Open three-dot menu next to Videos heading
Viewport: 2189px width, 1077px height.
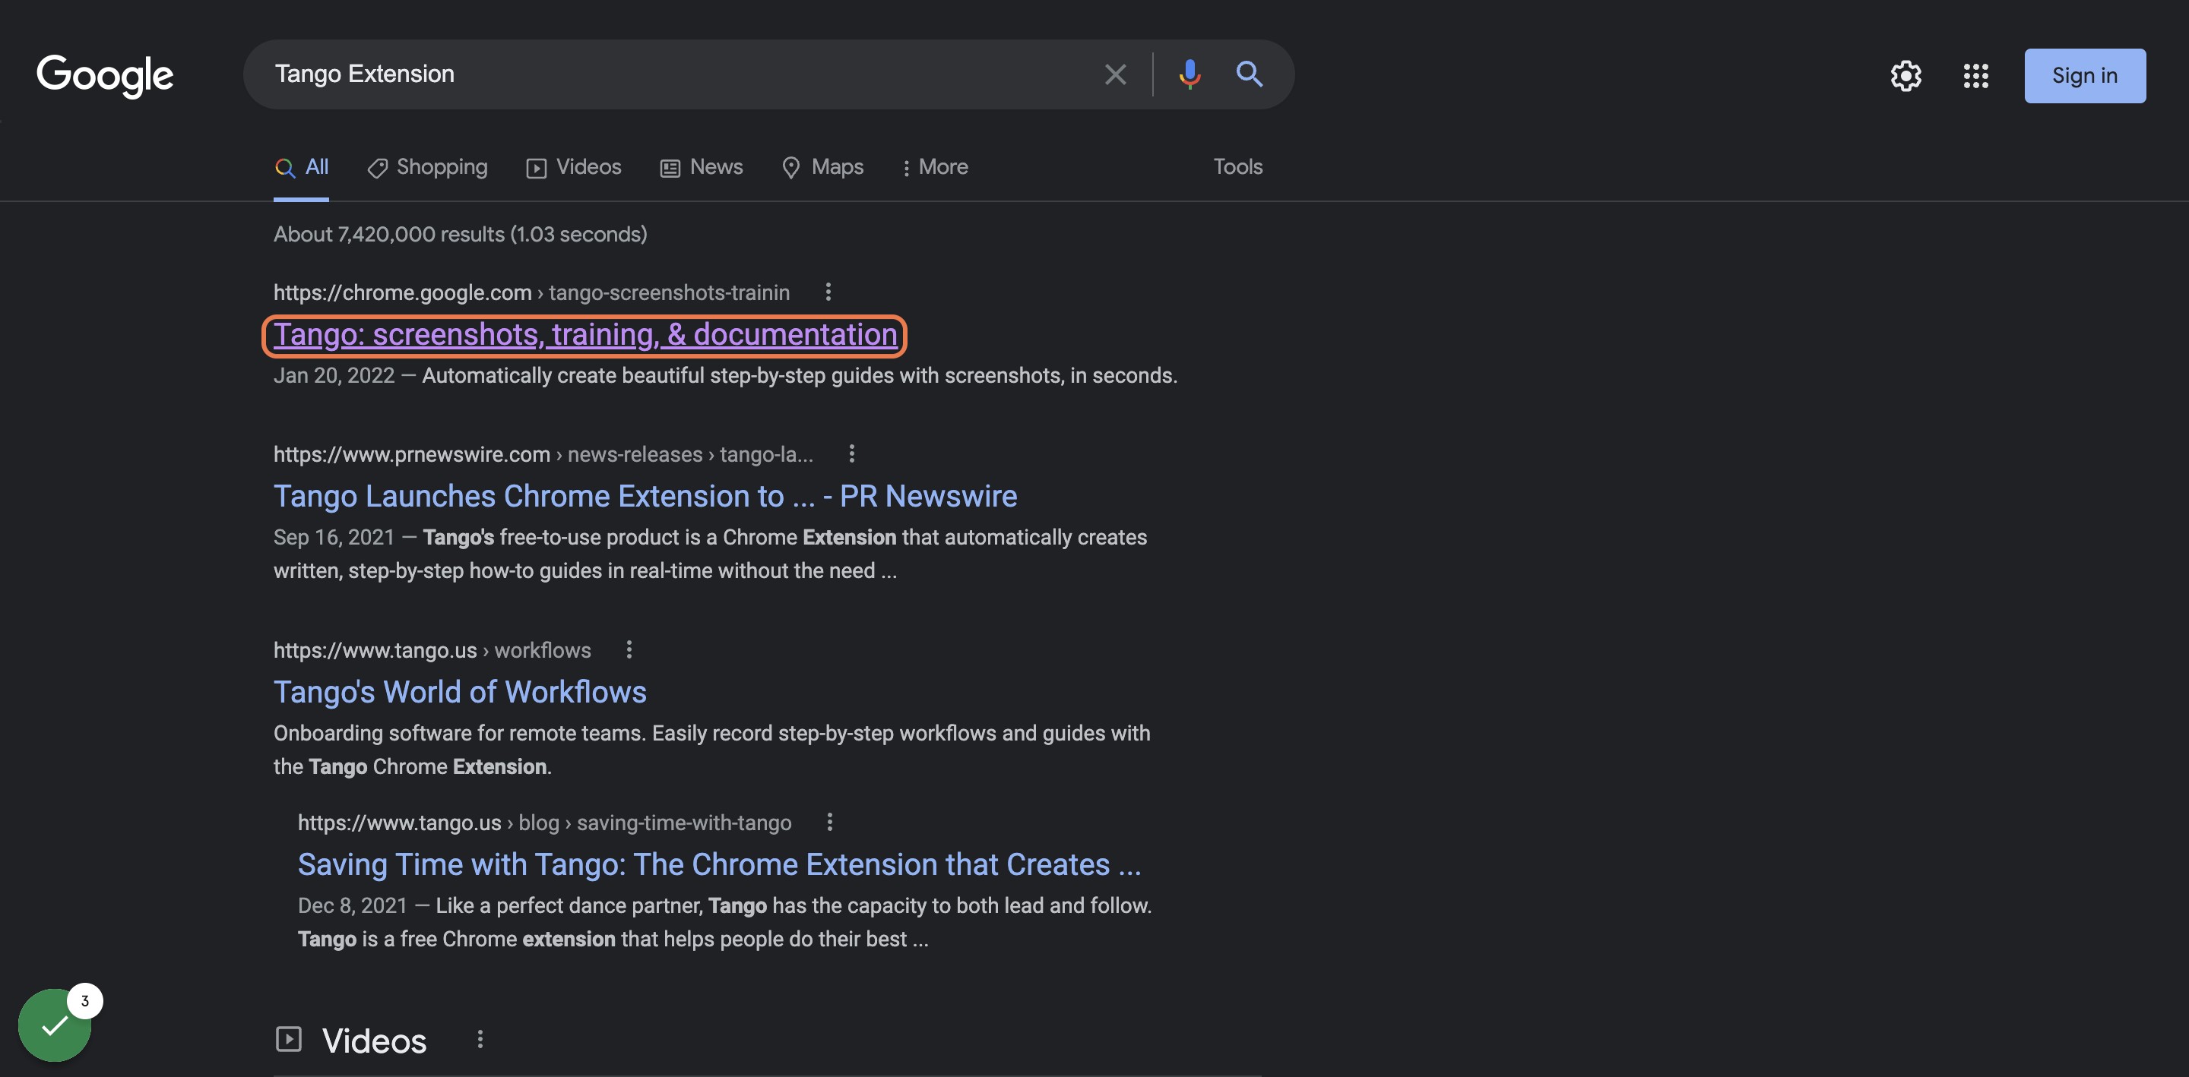coord(480,1039)
